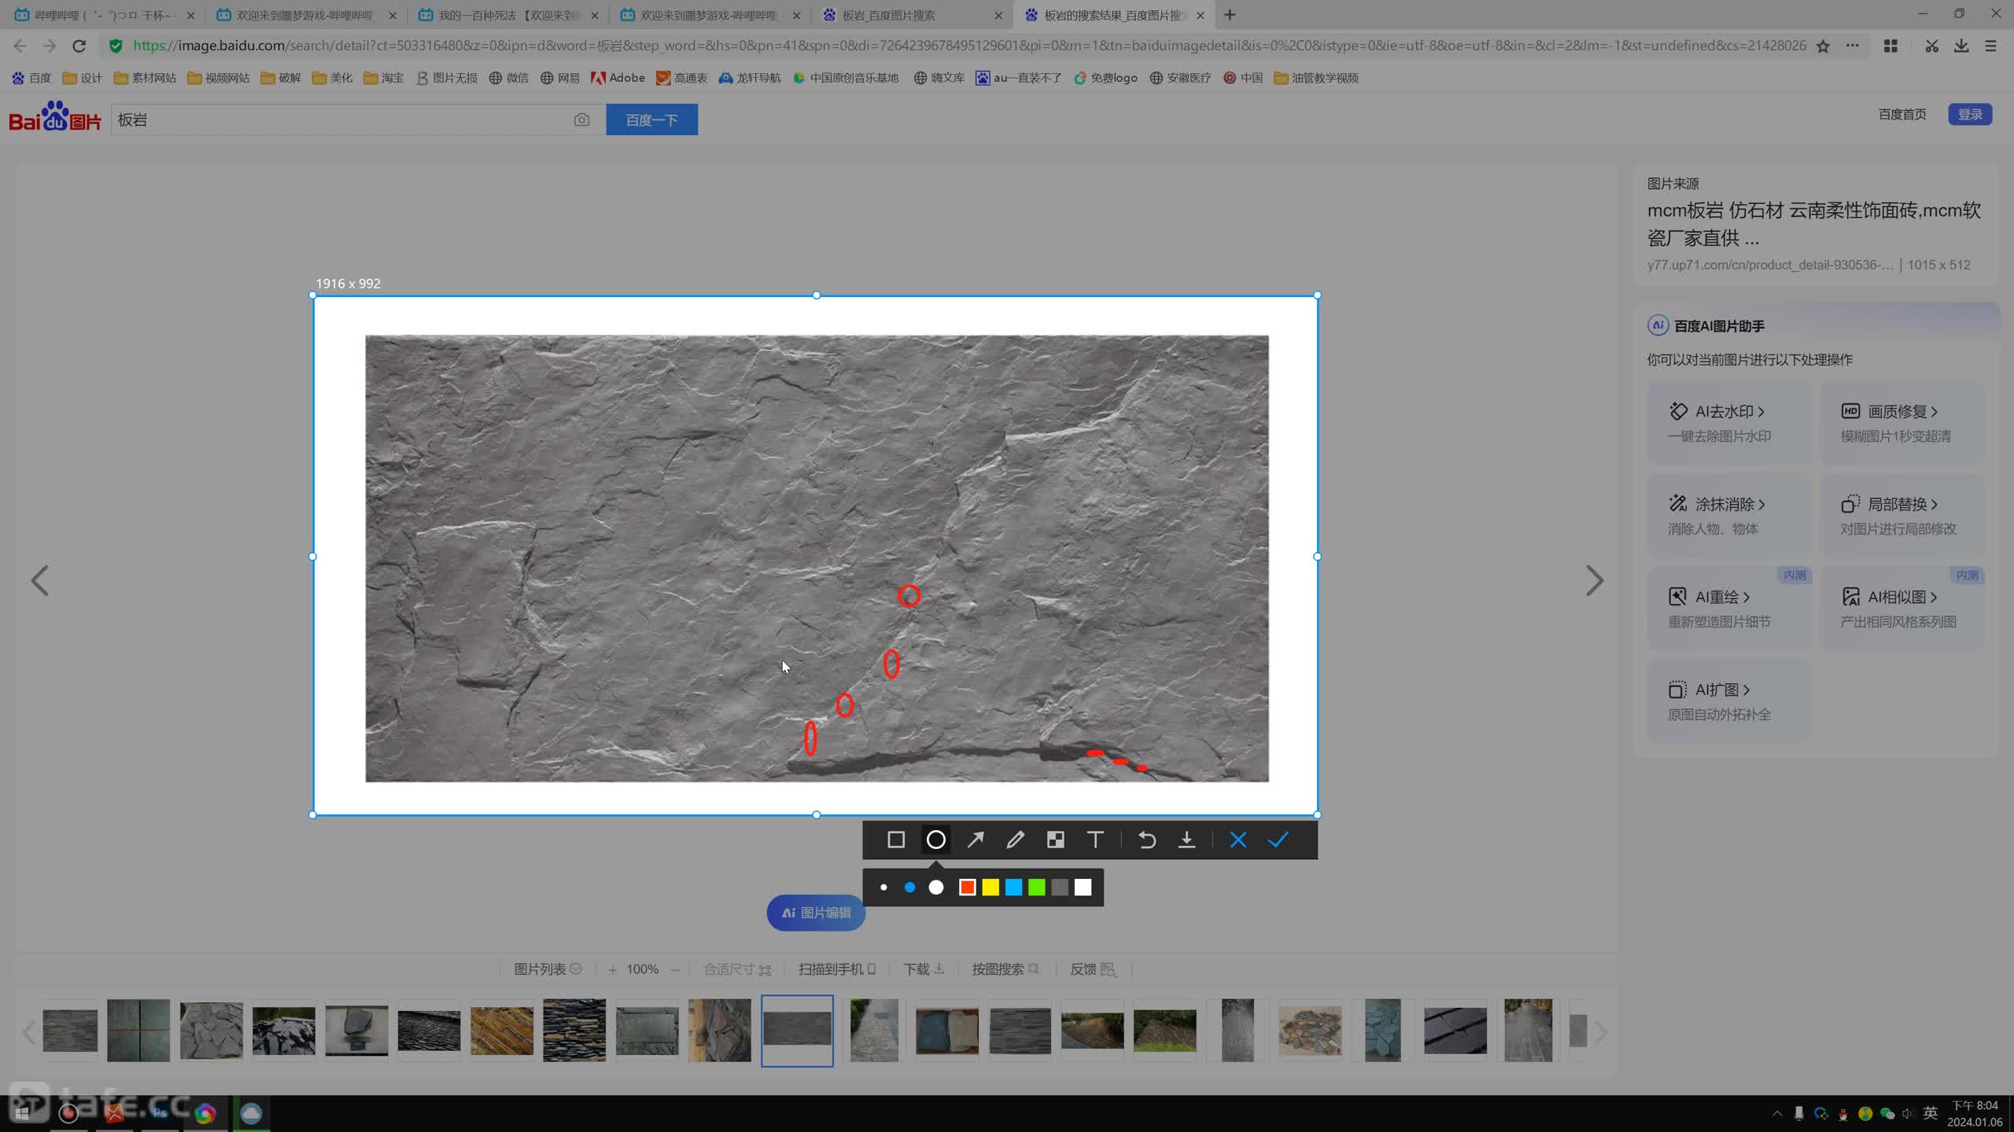Select the text annotation tool
The width and height of the screenshot is (2014, 1132).
tap(1095, 840)
